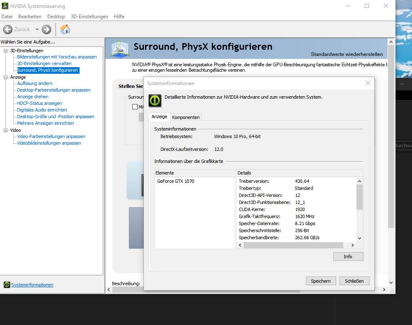412x325 pixels.
Task: Click the Speichern button
Action: tap(321, 281)
